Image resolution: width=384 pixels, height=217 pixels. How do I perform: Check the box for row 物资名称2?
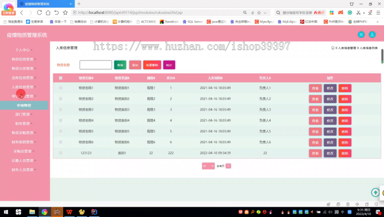[x=61, y=99]
